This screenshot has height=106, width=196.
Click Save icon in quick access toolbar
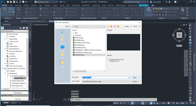(x=14, y=2)
